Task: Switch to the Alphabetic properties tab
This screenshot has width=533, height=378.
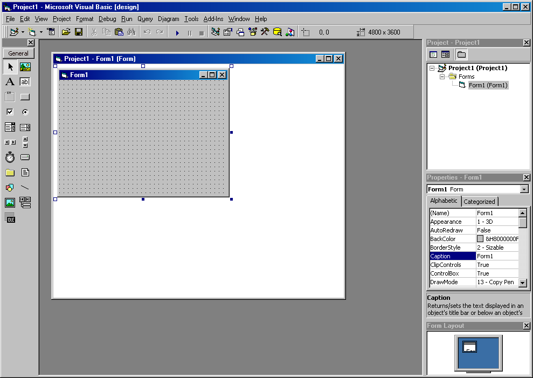Action: pyautogui.click(x=444, y=201)
